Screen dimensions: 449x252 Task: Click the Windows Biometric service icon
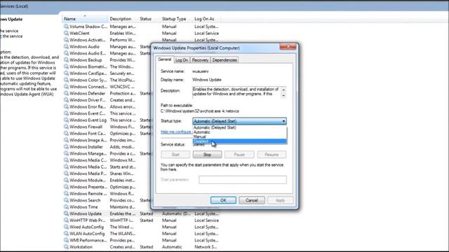[x=66, y=66]
